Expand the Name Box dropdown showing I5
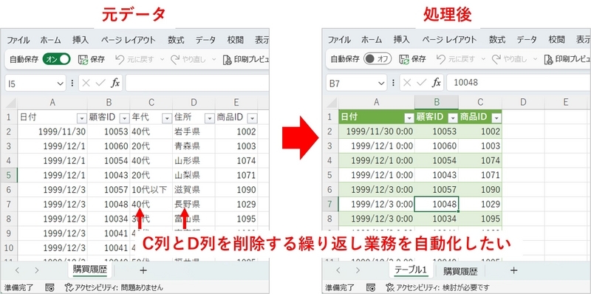 point(61,83)
